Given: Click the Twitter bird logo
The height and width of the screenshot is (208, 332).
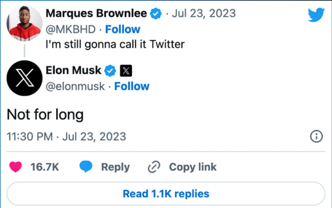Looking at the screenshot, I should (316, 14).
